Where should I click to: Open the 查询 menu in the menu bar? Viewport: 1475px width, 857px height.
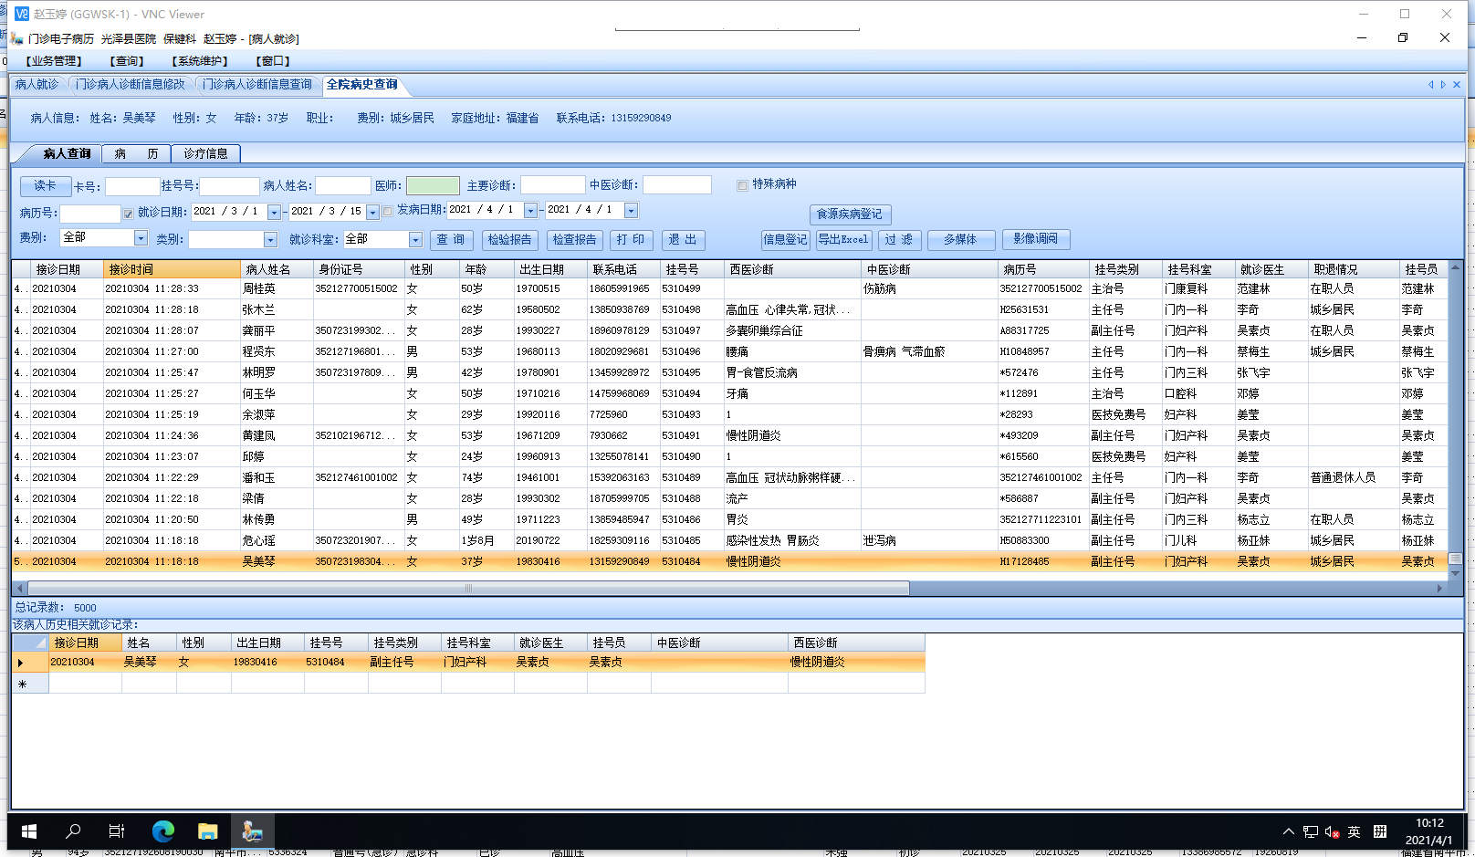click(128, 61)
